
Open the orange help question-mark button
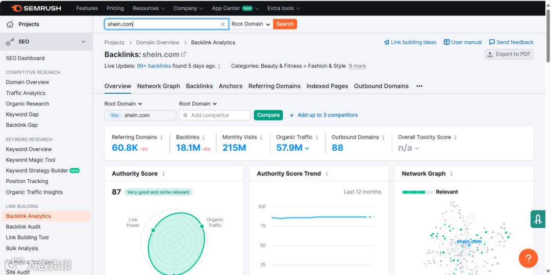point(528,258)
